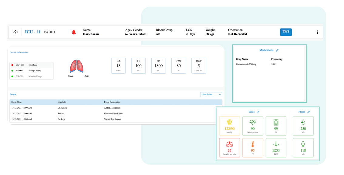
Task: Open the blood pressure 122/90 card
Action: [x=229, y=126]
